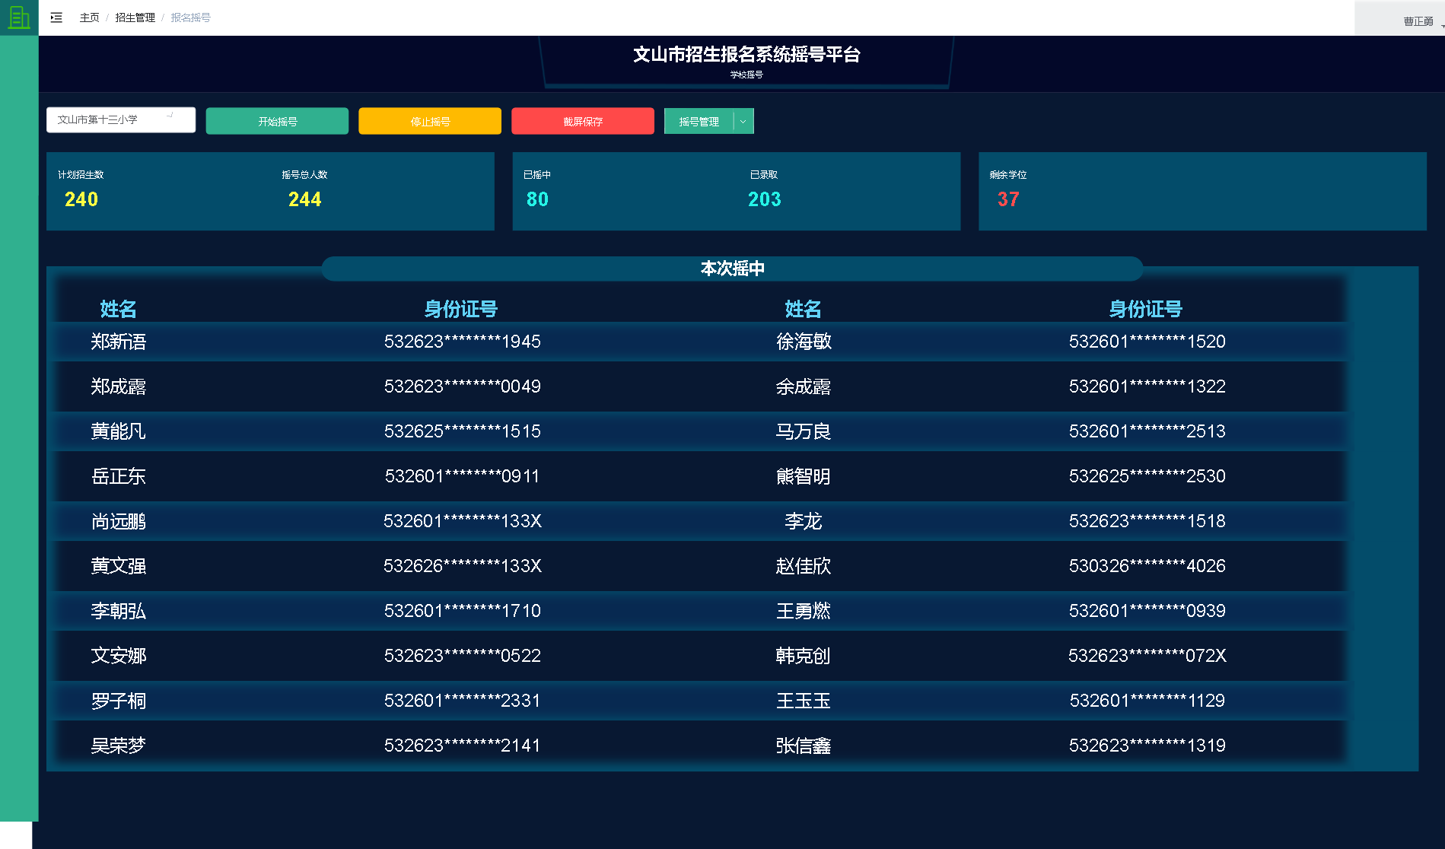Select name 罗子桐

pyautogui.click(x=118, y=701)
